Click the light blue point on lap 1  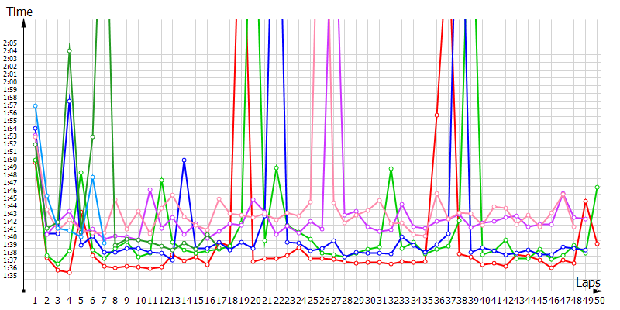click(35, 105)
